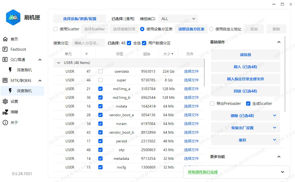Collapse the MTK/联发科 menu group
Image resolution: width=295 pixels, height=182 pixels.
coord(40,81)
